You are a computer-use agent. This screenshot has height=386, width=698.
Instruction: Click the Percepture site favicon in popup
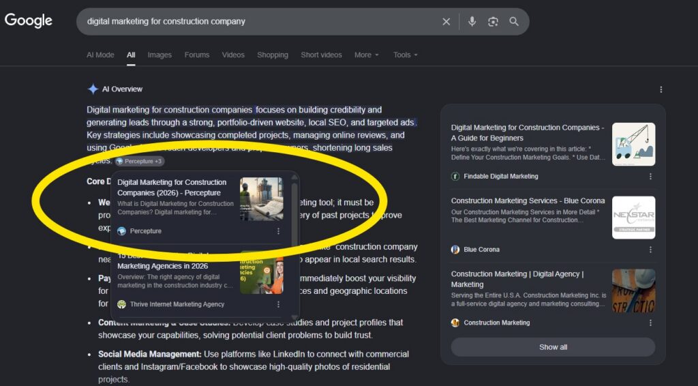coord(121,231)
